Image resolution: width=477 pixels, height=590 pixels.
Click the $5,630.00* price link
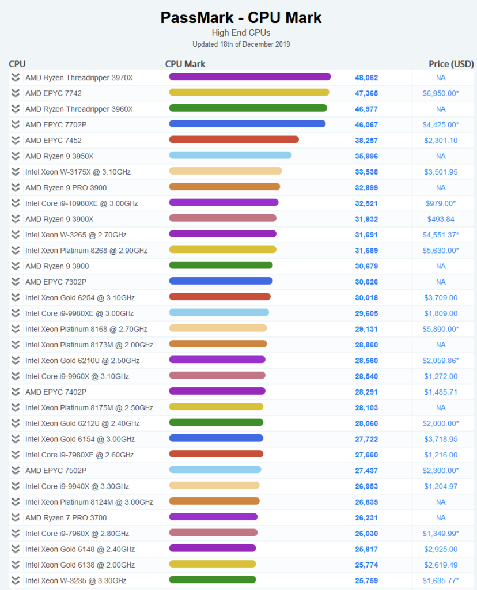coord(441,251)
